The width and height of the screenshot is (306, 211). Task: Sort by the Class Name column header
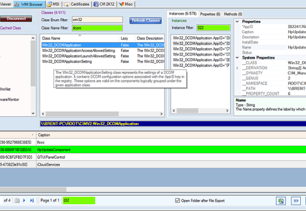tap(79, 39)
